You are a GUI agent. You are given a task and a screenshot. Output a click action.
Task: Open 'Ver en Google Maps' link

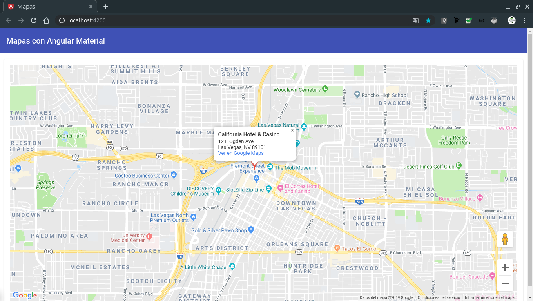pos(241,153)
